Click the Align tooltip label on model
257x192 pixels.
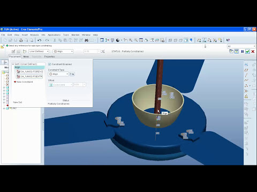165,113
